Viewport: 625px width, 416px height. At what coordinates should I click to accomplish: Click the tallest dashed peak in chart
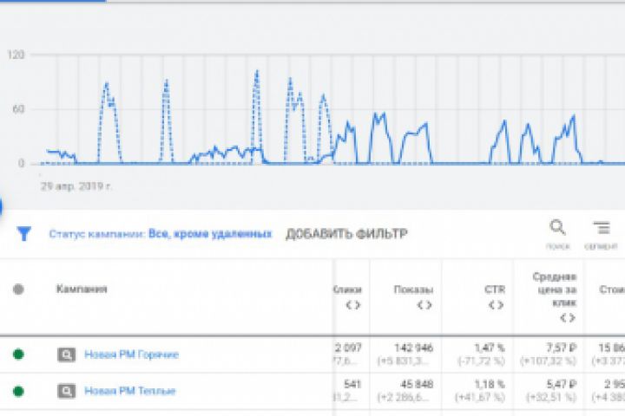pos(257,72)
